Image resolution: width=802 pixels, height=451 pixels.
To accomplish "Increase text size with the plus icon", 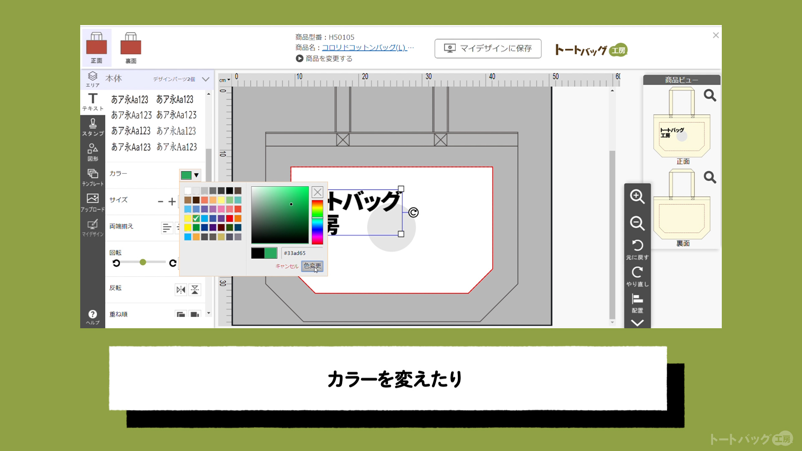I will tap(172, 202).
